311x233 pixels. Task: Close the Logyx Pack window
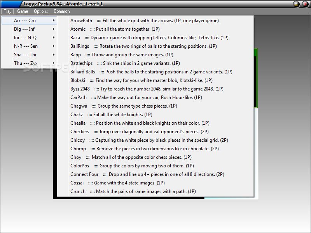click(305, 4)
